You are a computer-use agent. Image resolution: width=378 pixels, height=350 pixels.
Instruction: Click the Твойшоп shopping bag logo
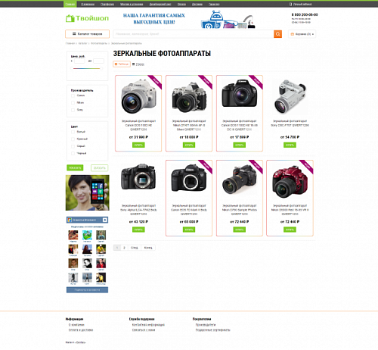[x=70, y=18]
